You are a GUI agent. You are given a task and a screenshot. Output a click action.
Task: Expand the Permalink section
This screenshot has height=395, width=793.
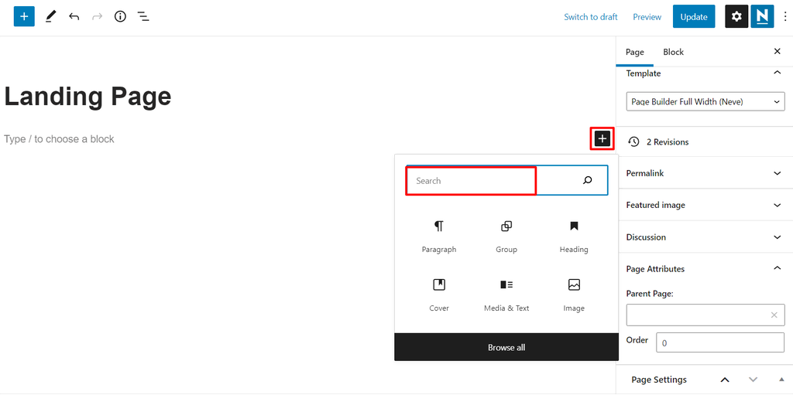pyautogui.click(x=705, y=173)
